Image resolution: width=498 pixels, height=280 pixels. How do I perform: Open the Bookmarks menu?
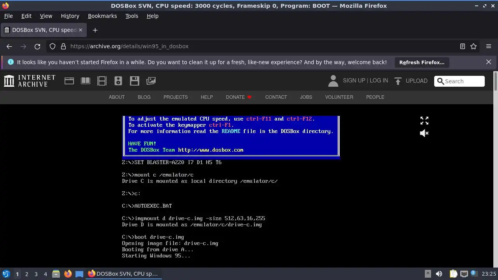[102, 16]
